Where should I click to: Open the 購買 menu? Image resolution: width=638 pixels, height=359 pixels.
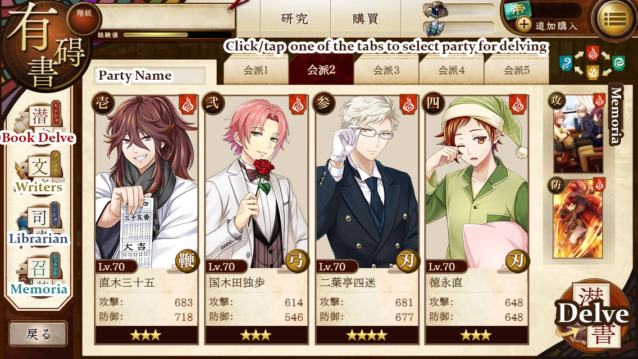tap(366, 19)
